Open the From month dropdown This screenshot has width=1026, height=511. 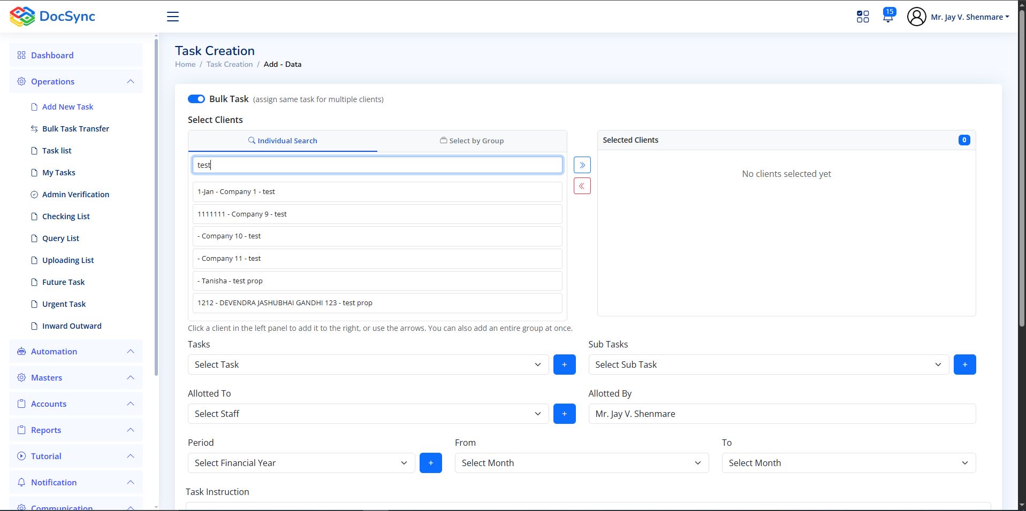(582, 463)
